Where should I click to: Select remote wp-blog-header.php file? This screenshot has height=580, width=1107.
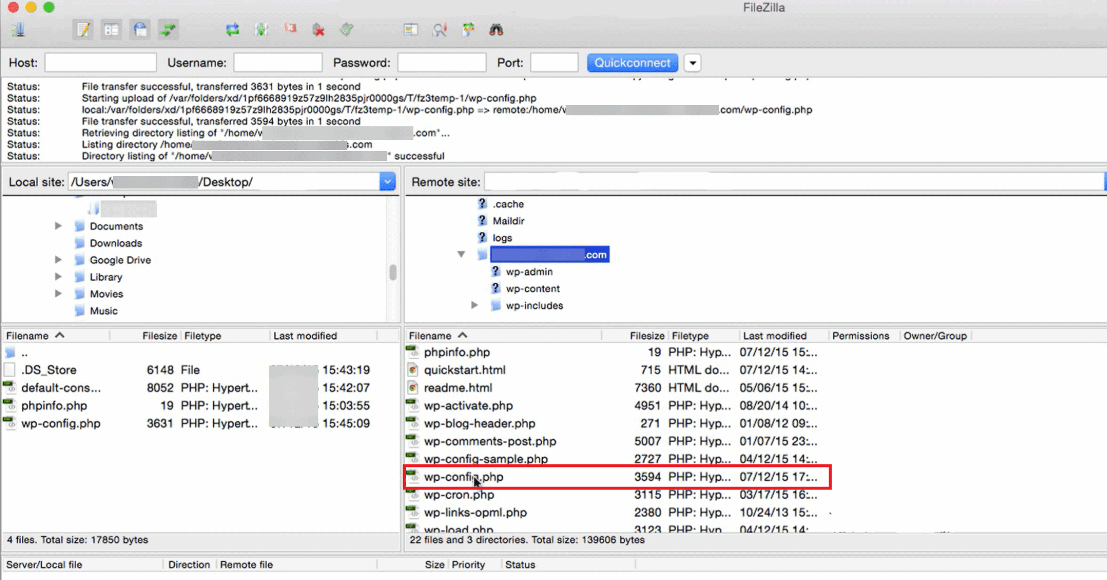(480, 423)
